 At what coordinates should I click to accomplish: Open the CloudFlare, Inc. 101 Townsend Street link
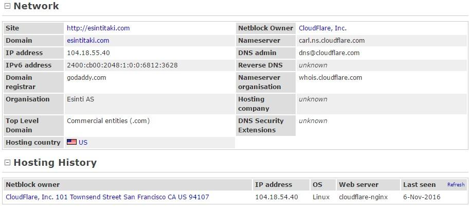(x=107, y=197)
